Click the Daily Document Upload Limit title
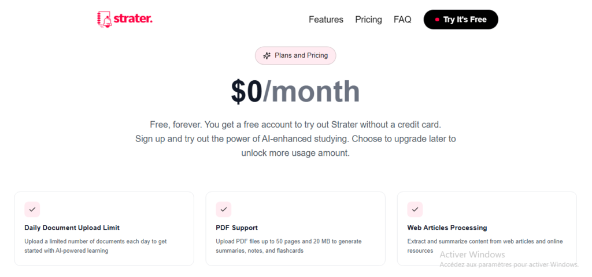Screen dimensions: 592x277 tap(72, 228)
